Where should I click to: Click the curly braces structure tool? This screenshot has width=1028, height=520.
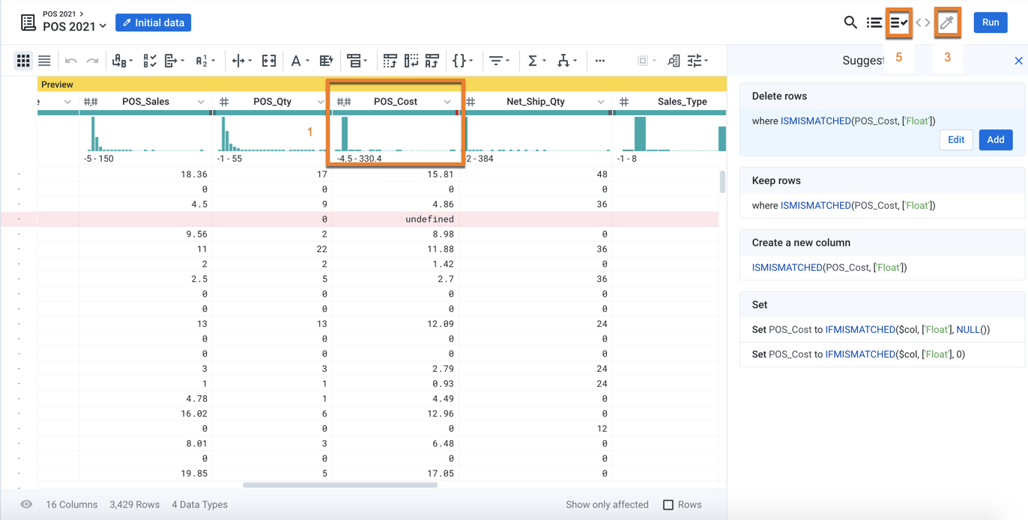459,61
